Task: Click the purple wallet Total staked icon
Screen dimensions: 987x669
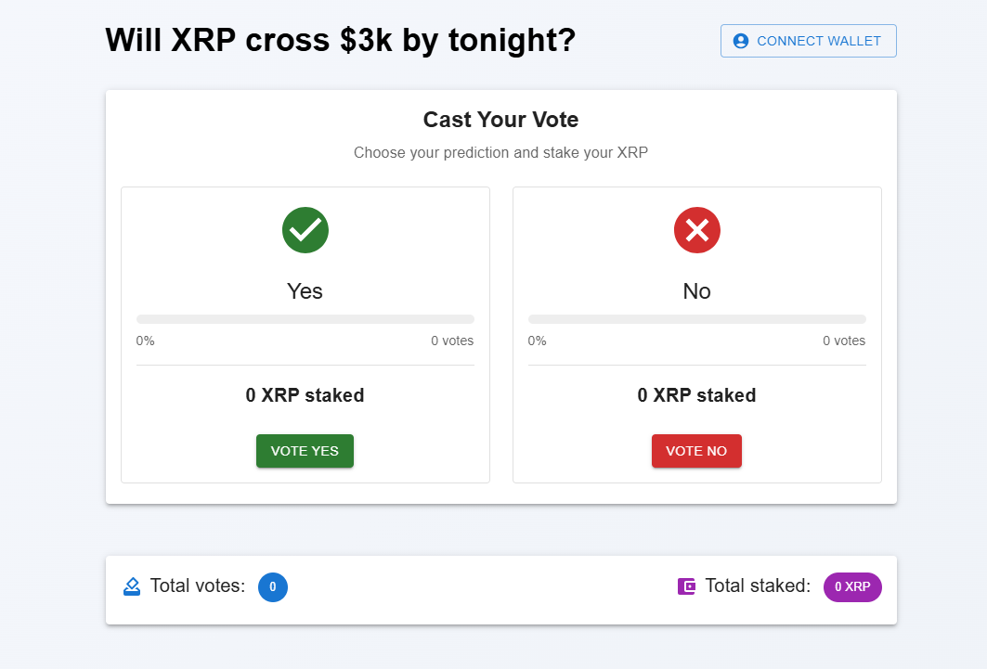Action: tap(686, 586)
